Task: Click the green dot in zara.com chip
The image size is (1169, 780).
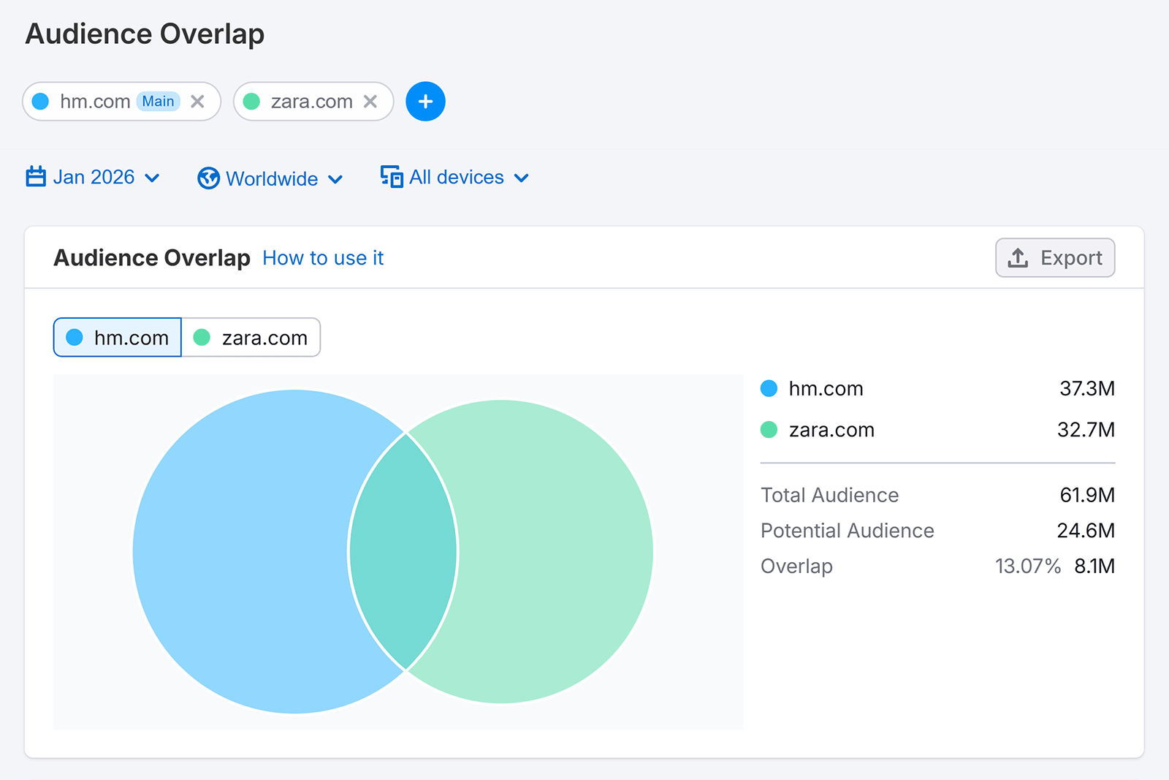Action: pyautogui.click(x=251, y=102)
